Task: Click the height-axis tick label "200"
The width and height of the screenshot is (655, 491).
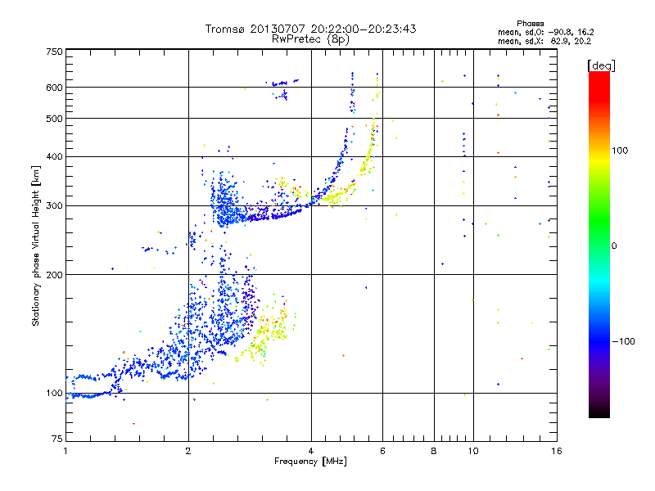Action: pyautogui.click(x=54, y=275)
